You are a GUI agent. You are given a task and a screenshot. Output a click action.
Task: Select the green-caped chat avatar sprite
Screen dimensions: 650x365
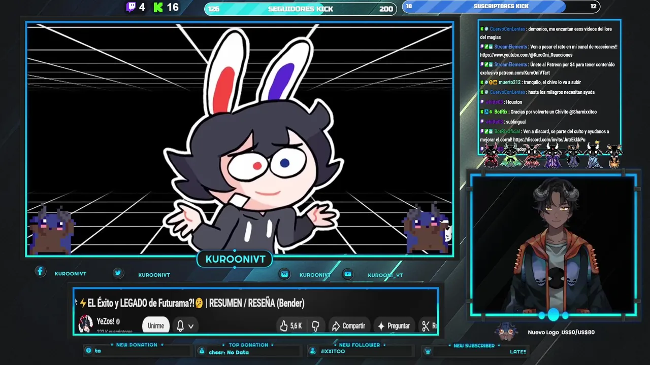(511, 156)
